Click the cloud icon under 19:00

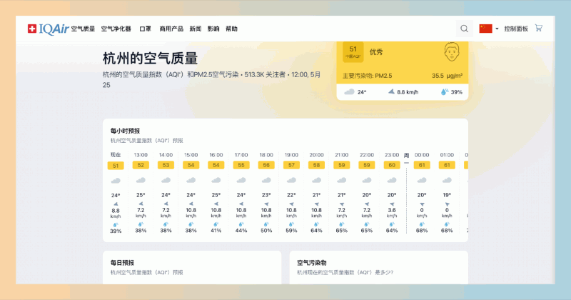pyautogui.click(x=291, y=180)
